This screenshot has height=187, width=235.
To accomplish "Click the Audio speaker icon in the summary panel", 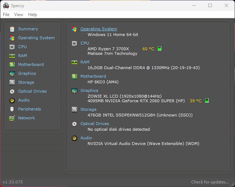I will (74, 138).
